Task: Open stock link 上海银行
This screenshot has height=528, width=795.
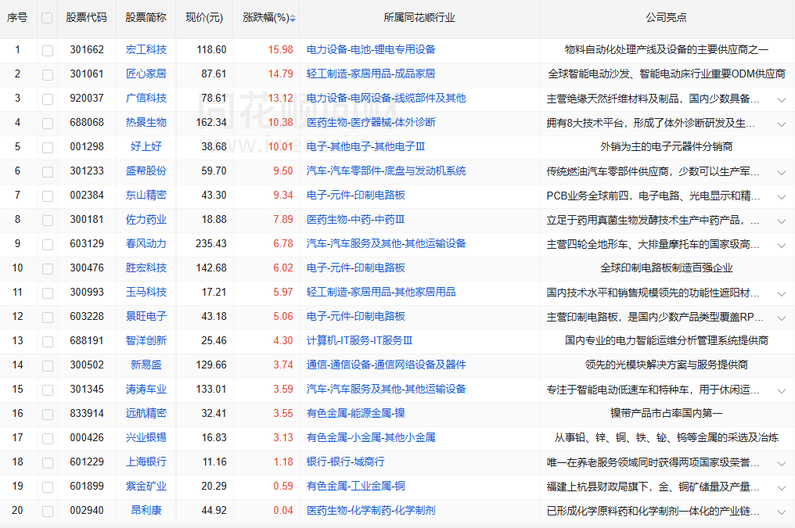Action: click(146, 462)
